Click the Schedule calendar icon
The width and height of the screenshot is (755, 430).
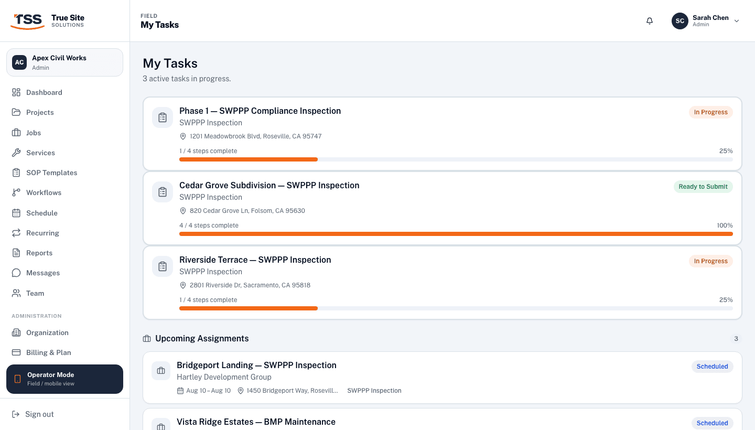tap(16, 213)
